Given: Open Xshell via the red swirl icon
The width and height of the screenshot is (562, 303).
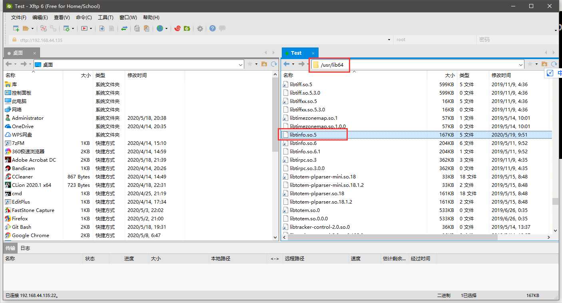Looking at the screenshot, I should point(177,28).
